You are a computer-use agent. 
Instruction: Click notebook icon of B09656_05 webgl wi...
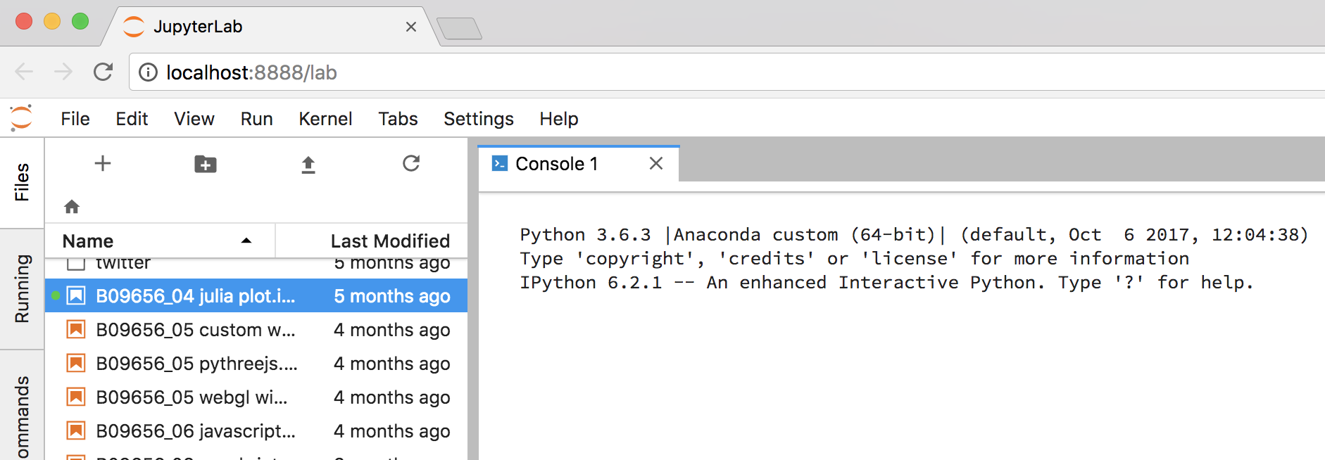click(x=76, y=397)
